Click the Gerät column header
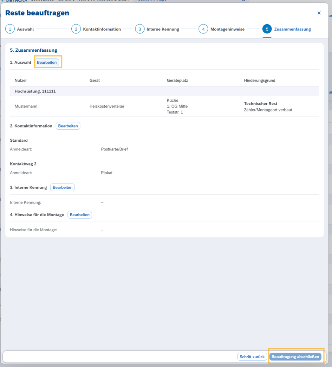Viewport: 332px width, 367px height. 95,81
